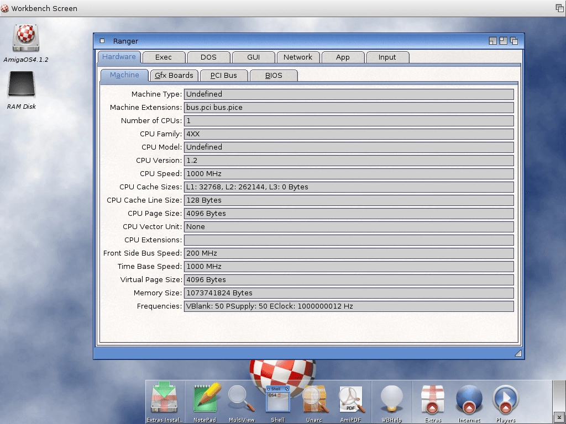Image resolution: width=566 pixels, height=424 pixels.
Task: Click Machine Extensions field 'bus.pci bus.pice'
Action: [349, 108]
